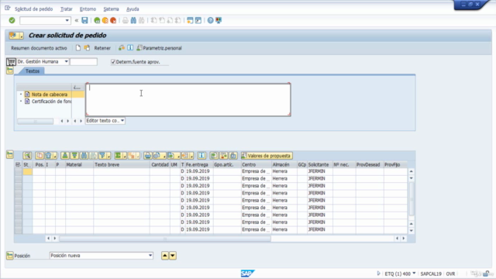Collapse the header section toggle icon
496x279 pixels.
(x=10, y=71)
